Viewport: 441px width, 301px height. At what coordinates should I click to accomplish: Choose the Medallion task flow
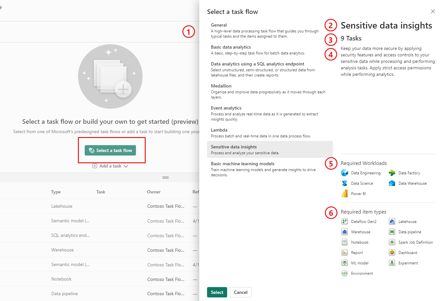click(270, 91)
